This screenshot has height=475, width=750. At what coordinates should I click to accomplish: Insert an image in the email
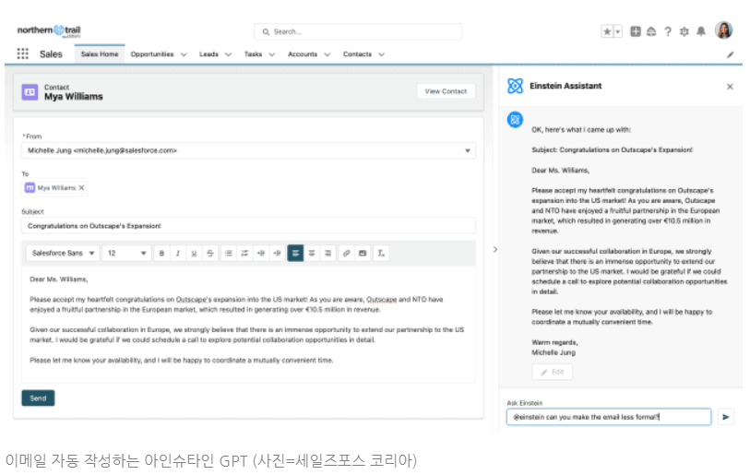pyautogui.click(x=363, y=253)
